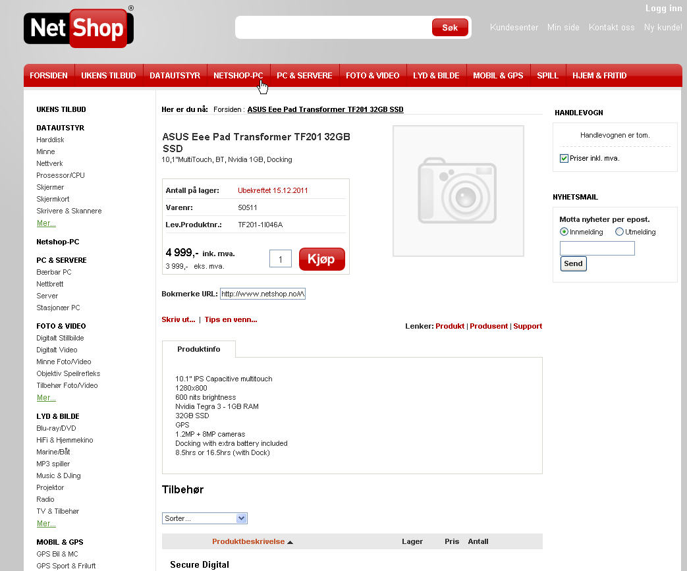Open Kundesenter link

(x=514, y=27)
